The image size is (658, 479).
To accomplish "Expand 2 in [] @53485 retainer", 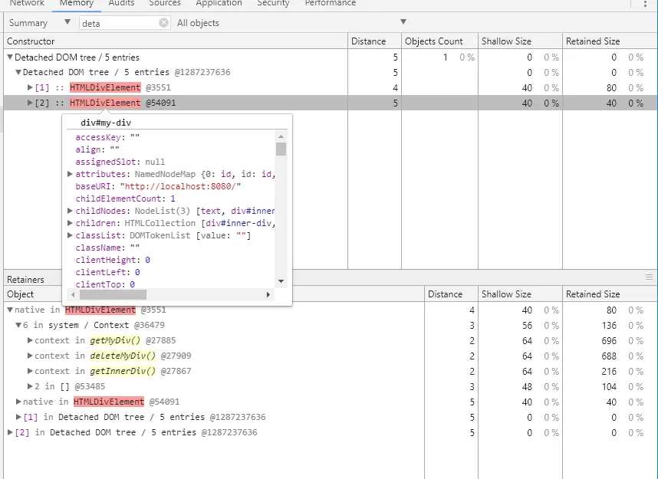I will coord(30,386).
